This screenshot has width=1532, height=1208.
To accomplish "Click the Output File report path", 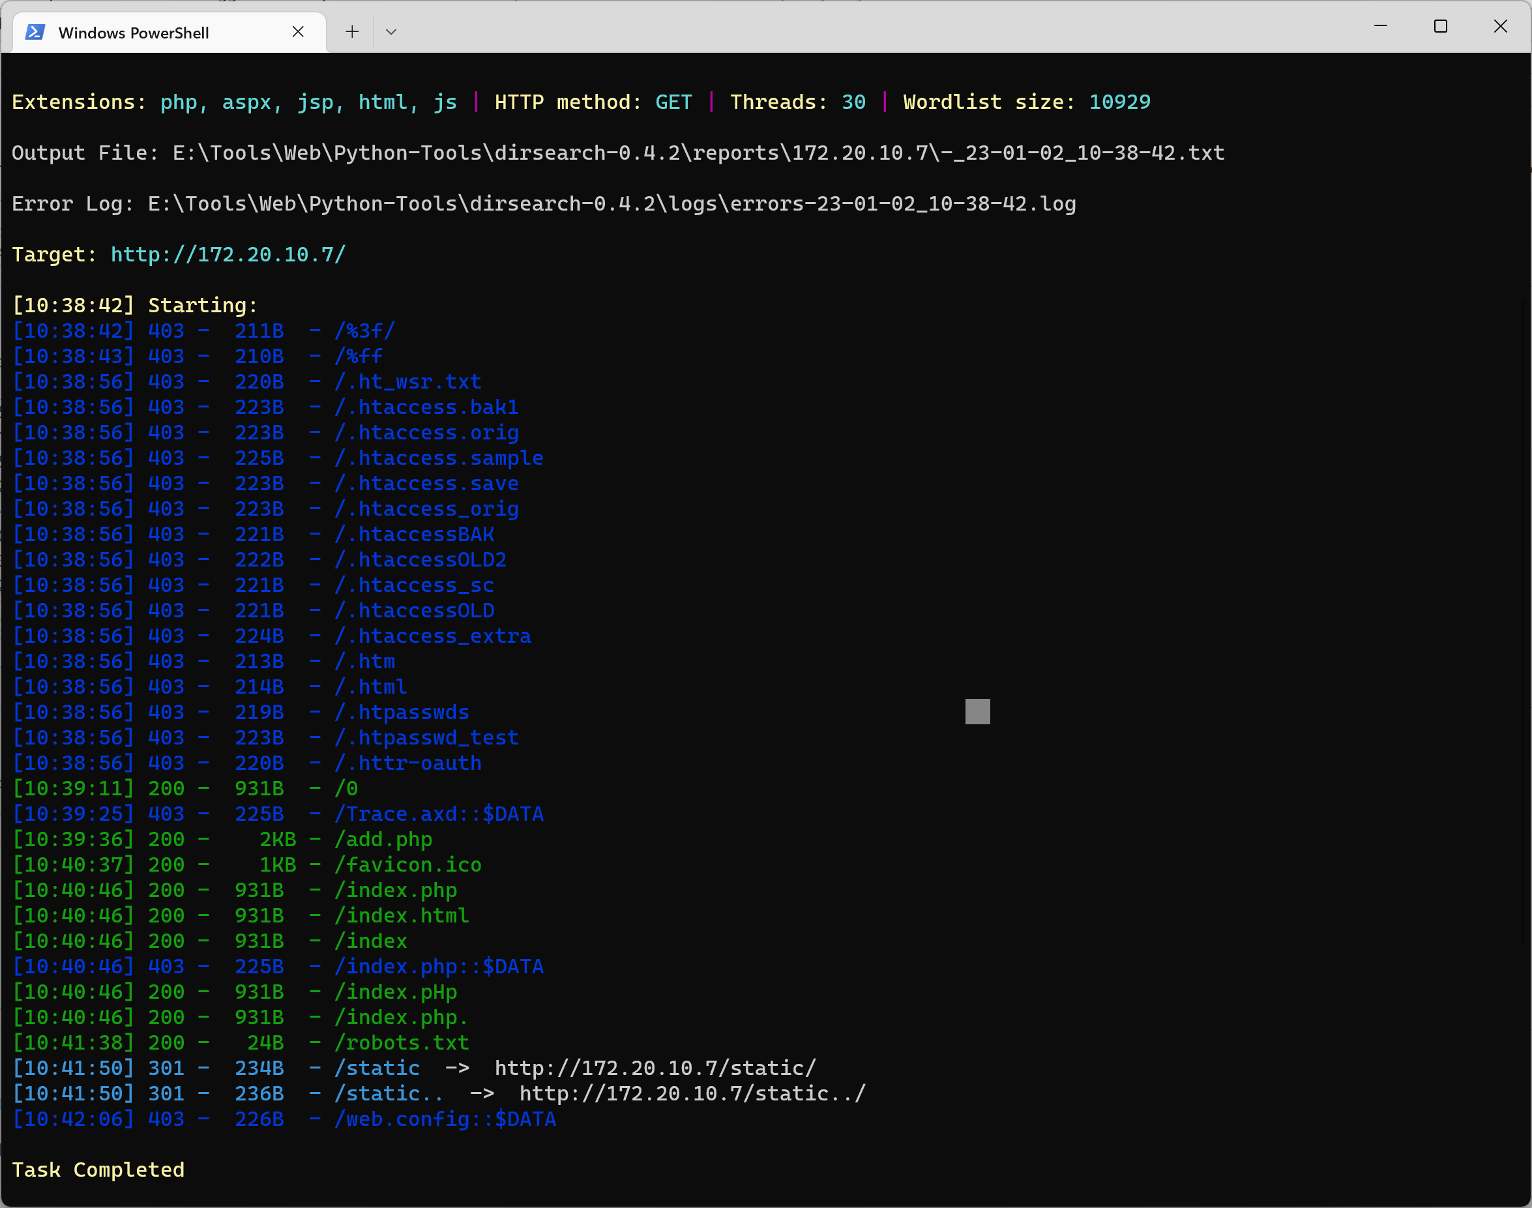I will (x=698, y=153).
